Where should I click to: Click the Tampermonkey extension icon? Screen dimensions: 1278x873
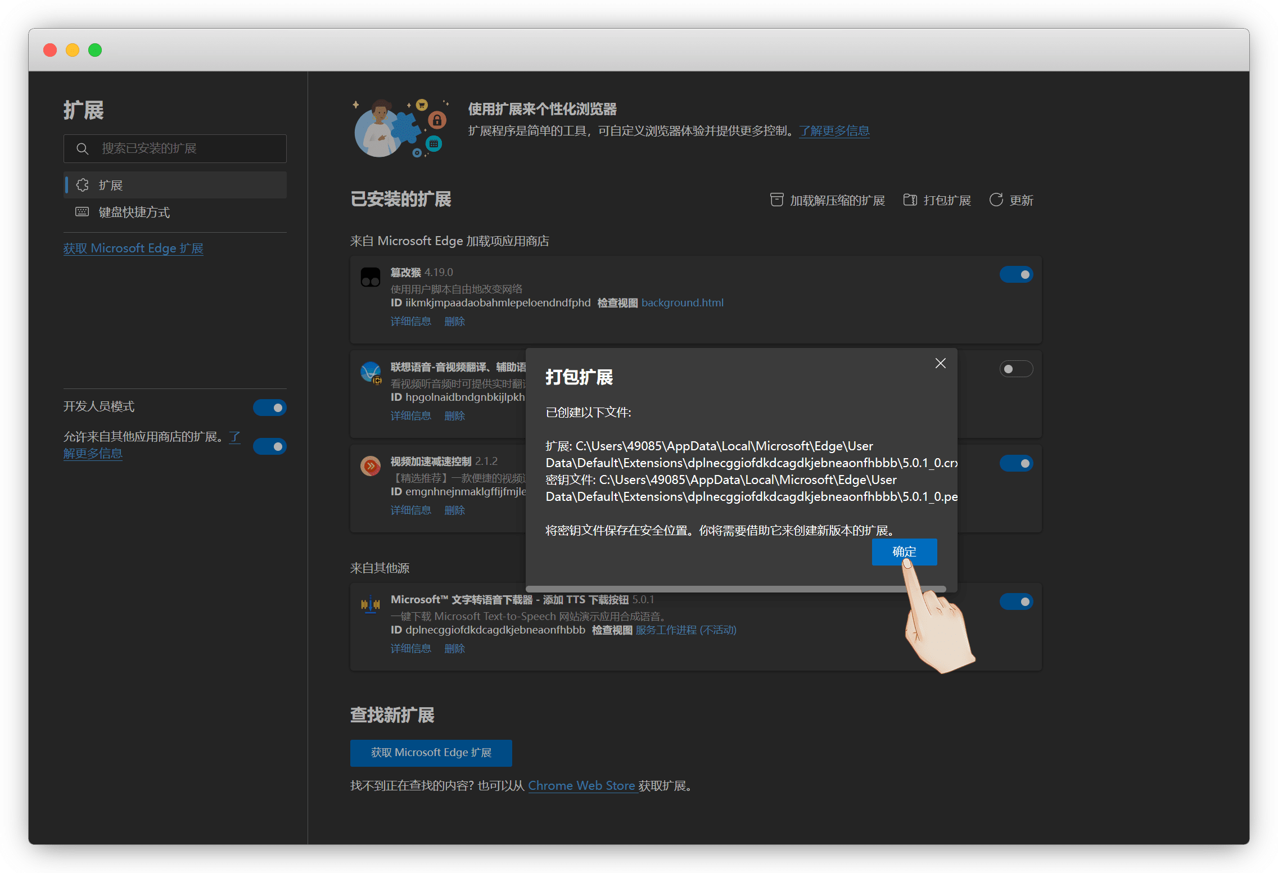tap(370, 277)
